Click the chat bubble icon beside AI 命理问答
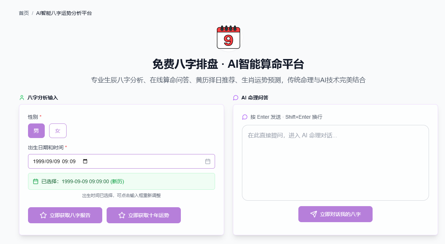 pyautogui.click(x=236, y=98)
